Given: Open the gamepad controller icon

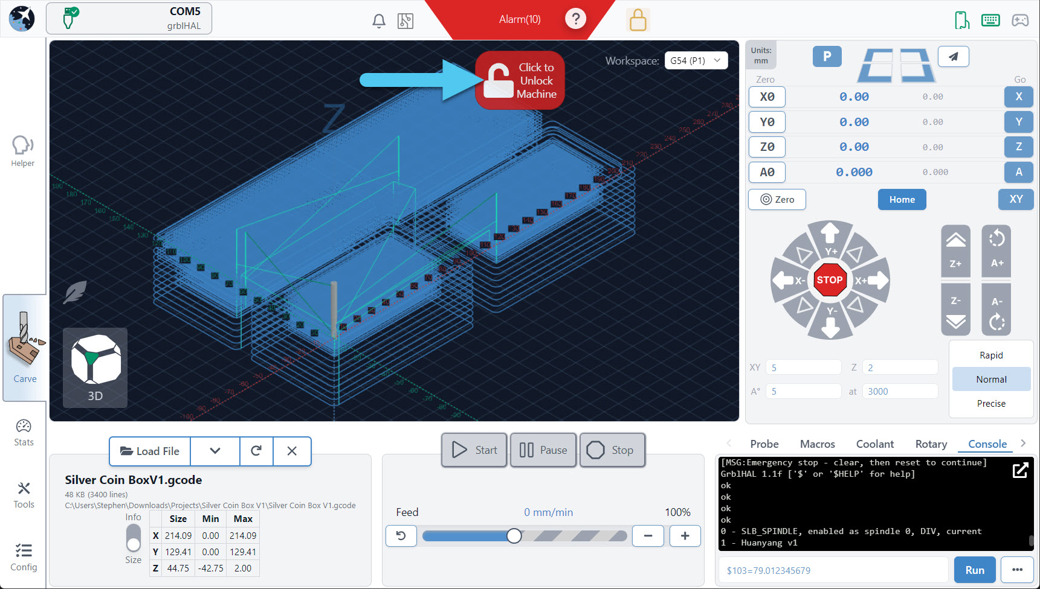Looking at the screenshot, I should pyautogui.click(x=1020, y=21).
